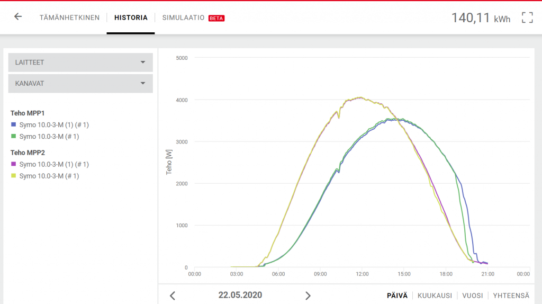Open the SIMULAATIO tab
Screen dimensions: 542x304
pos(183,17)
